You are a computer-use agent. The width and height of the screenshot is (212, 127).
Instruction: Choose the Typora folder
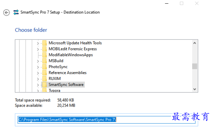pyautogui.click(x=54, y=90)
